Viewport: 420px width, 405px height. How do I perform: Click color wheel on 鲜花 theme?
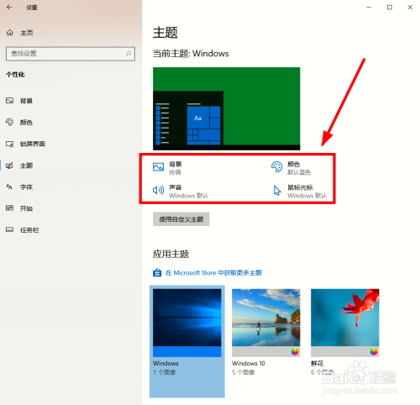coord(374,351)
